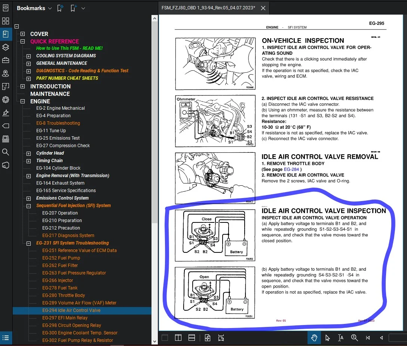Click the fit width icon in bottom toolbar
Viewport: 407px width, 346px height.
coord(221,338)
